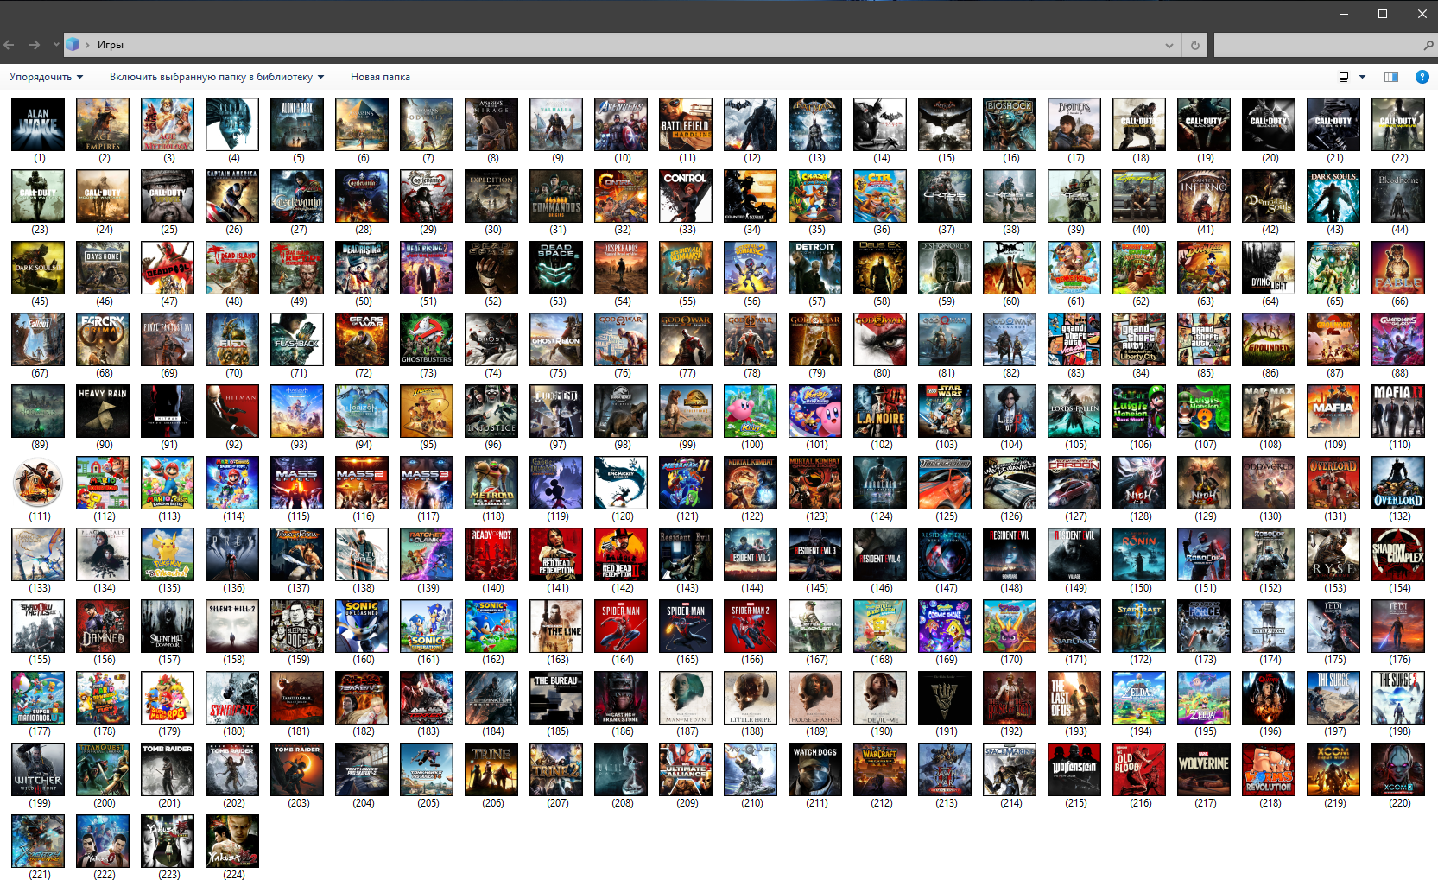1438x886 pixels.
Task: Open the Witcher Wild Hunt folder (199)
Action: (38, 769)
